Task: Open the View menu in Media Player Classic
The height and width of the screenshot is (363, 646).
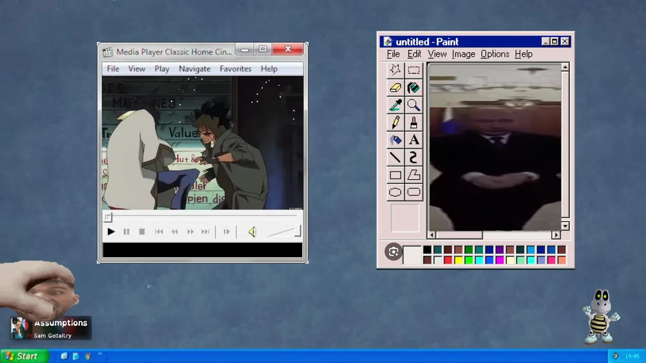Action: click(x=137, y=69)
